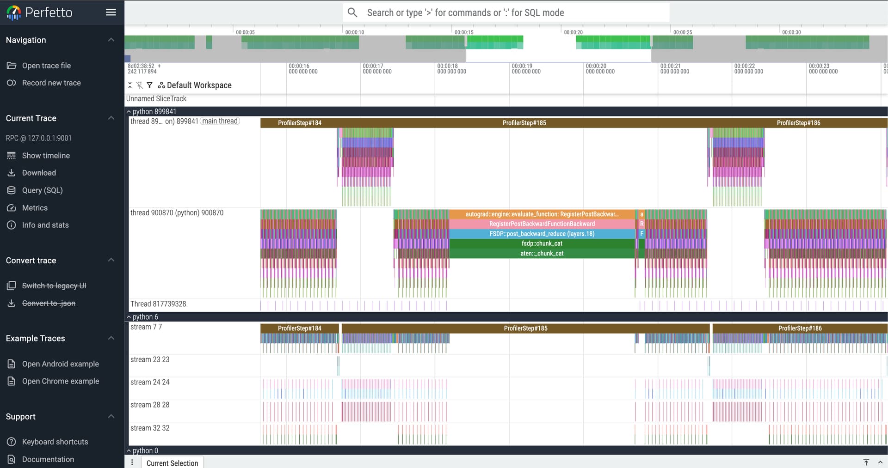Viewport: 888px width, 468px height.
Task: Collapse the python 899841 process group
Action: (129, 112)
